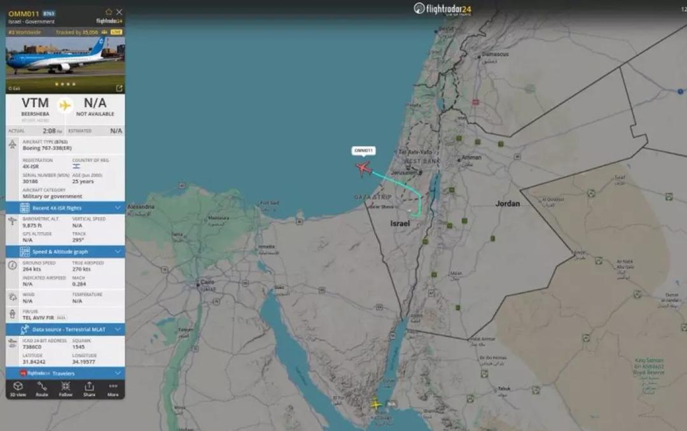687x431 pixels.
Task: Expand the Travelers section
Action: [x=66, y=373]
